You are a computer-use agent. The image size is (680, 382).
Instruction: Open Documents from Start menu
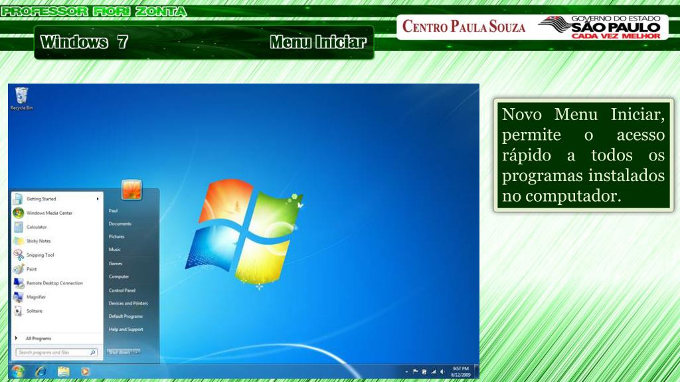[x=120, y=223]
